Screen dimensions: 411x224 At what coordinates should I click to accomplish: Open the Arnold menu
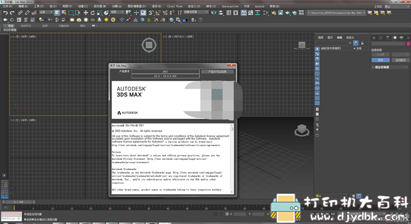tap(260, 6)
